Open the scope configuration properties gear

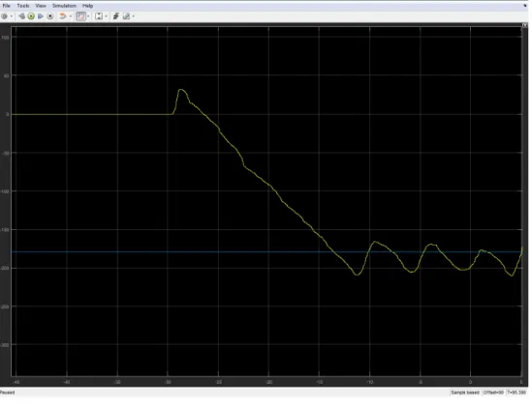[5, 16]
